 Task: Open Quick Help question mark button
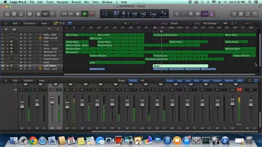point(30,14)
